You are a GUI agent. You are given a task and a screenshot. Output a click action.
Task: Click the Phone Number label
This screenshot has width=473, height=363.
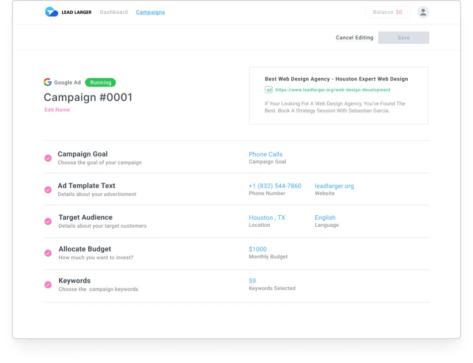[x=267, y=193]
